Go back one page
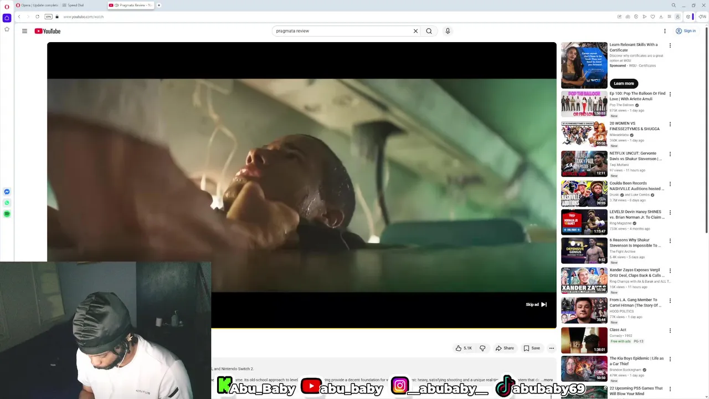This screenshot has width=709, height=399. coord(19,17)
